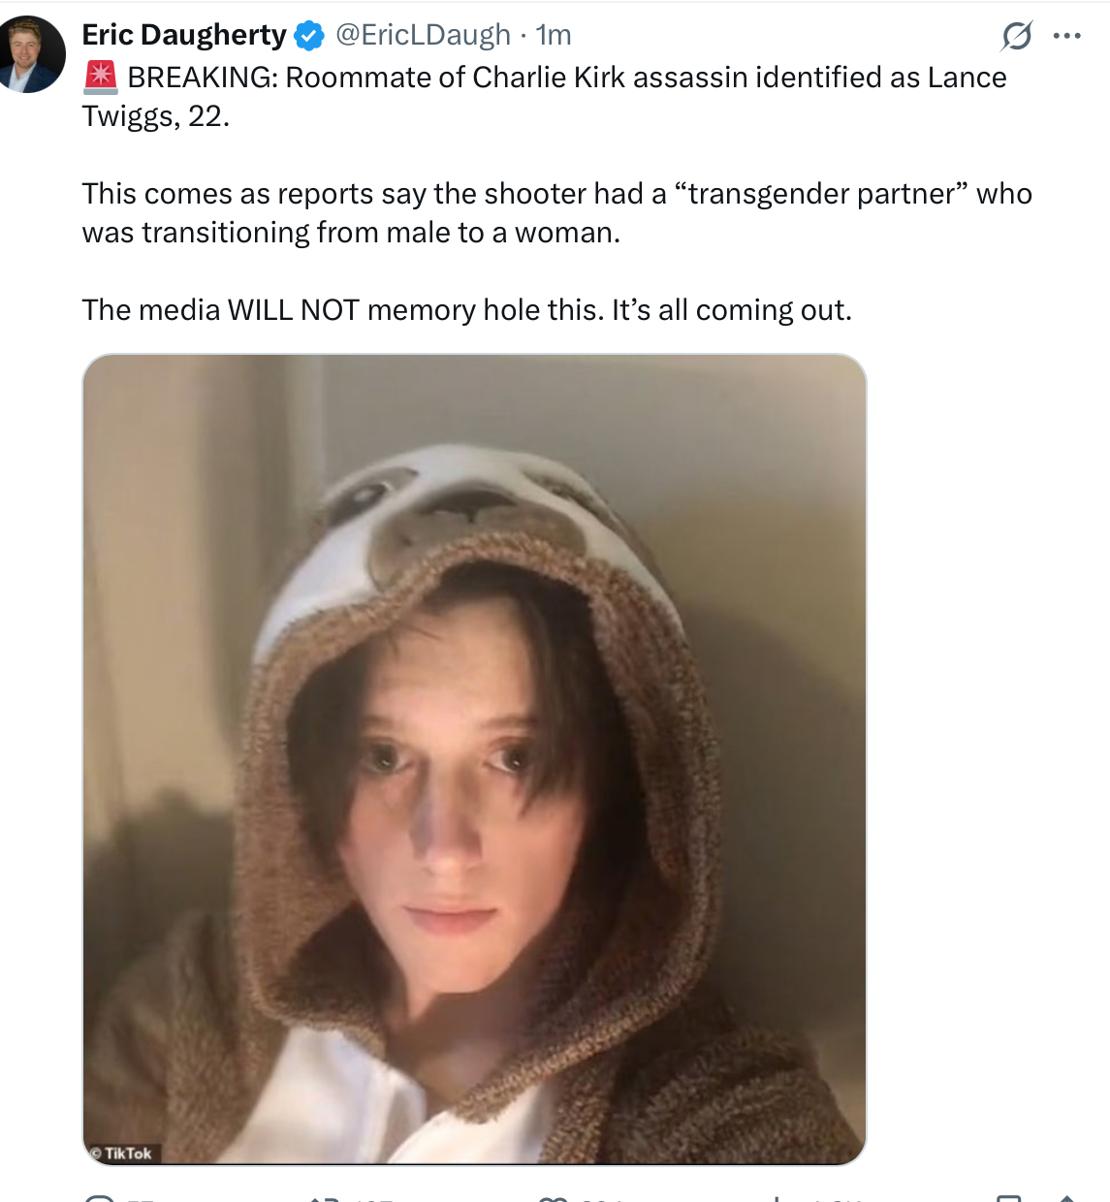The image size is (1110, 1202).
Task: Click the share upload icon
Action: pos(1066,1199)
